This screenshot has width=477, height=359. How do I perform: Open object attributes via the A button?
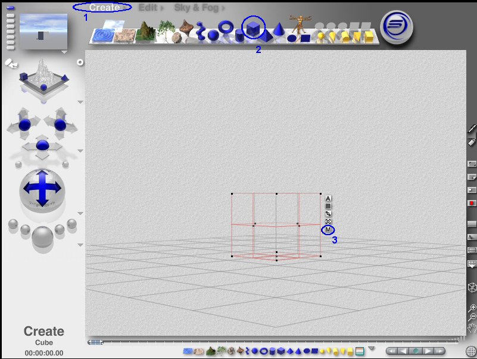(328, 198)
